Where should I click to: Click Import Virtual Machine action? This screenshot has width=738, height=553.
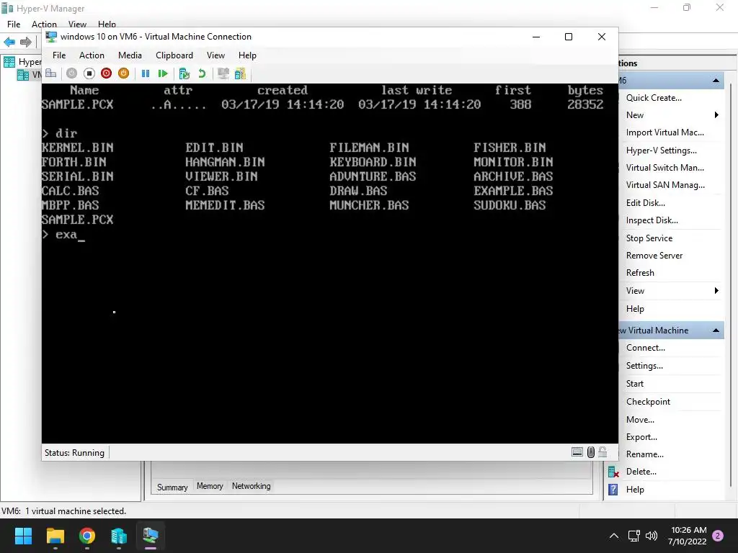point(665,132)
